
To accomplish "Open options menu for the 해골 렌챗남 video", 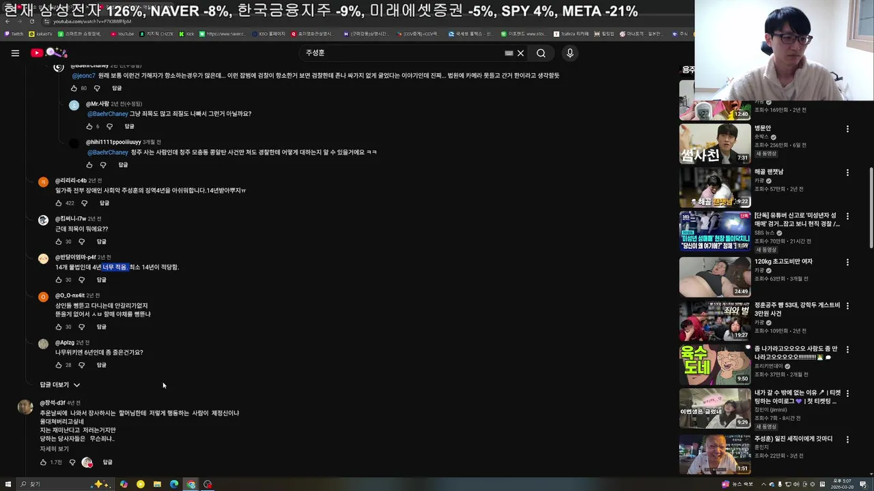I will (847, 173).
